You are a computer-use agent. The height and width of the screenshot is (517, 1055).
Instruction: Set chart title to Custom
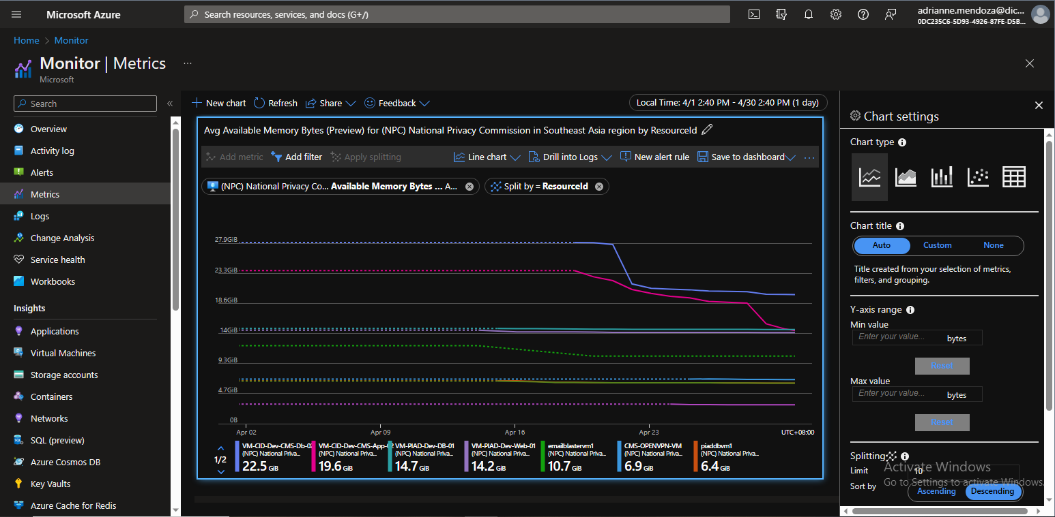[x=938, y=245]
